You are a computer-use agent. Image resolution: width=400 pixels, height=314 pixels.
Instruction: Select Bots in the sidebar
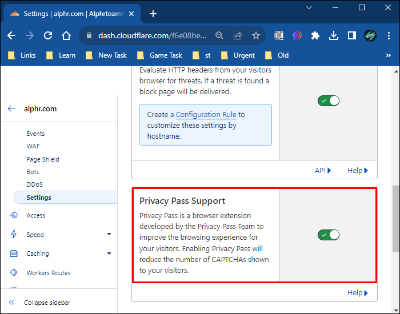tap(33, 172)
